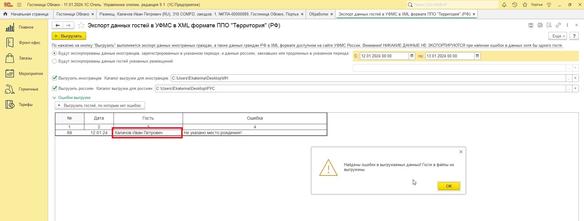The image size is (584, 221).
Task: Open the 1C logo menu
Action: click(8, 5)
